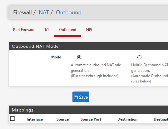The image size is (168, 129).
Task: Select the Outbound tab
Action: click(68, 30)
